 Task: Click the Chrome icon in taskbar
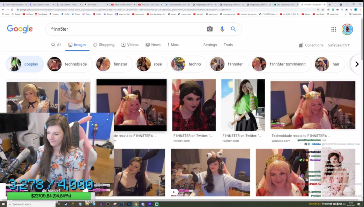tap(136, 204)
